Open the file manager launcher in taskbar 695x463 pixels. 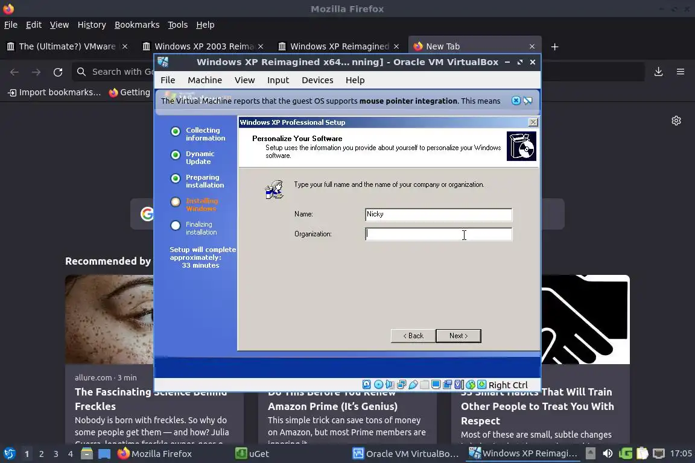pyautogui.click(x=87, y=454)
